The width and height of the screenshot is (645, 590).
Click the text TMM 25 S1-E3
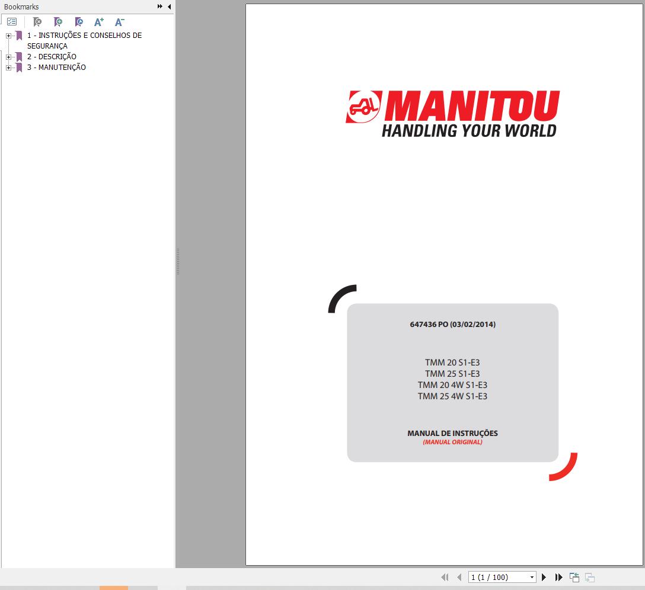tap(452, 374)
